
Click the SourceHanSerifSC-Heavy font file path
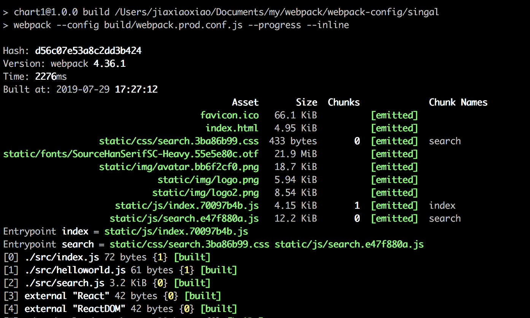point(131,154)
